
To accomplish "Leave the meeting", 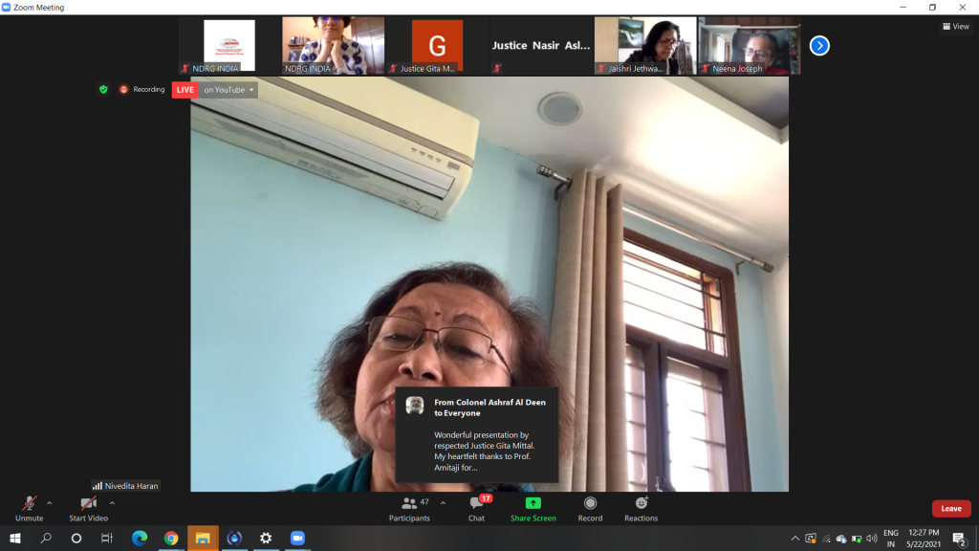I will click(x=950, y=509).
